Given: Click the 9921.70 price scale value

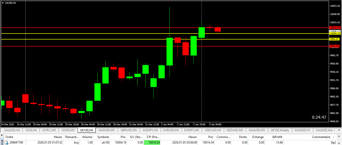Looking at the screenshot, I should pos(334,80).
